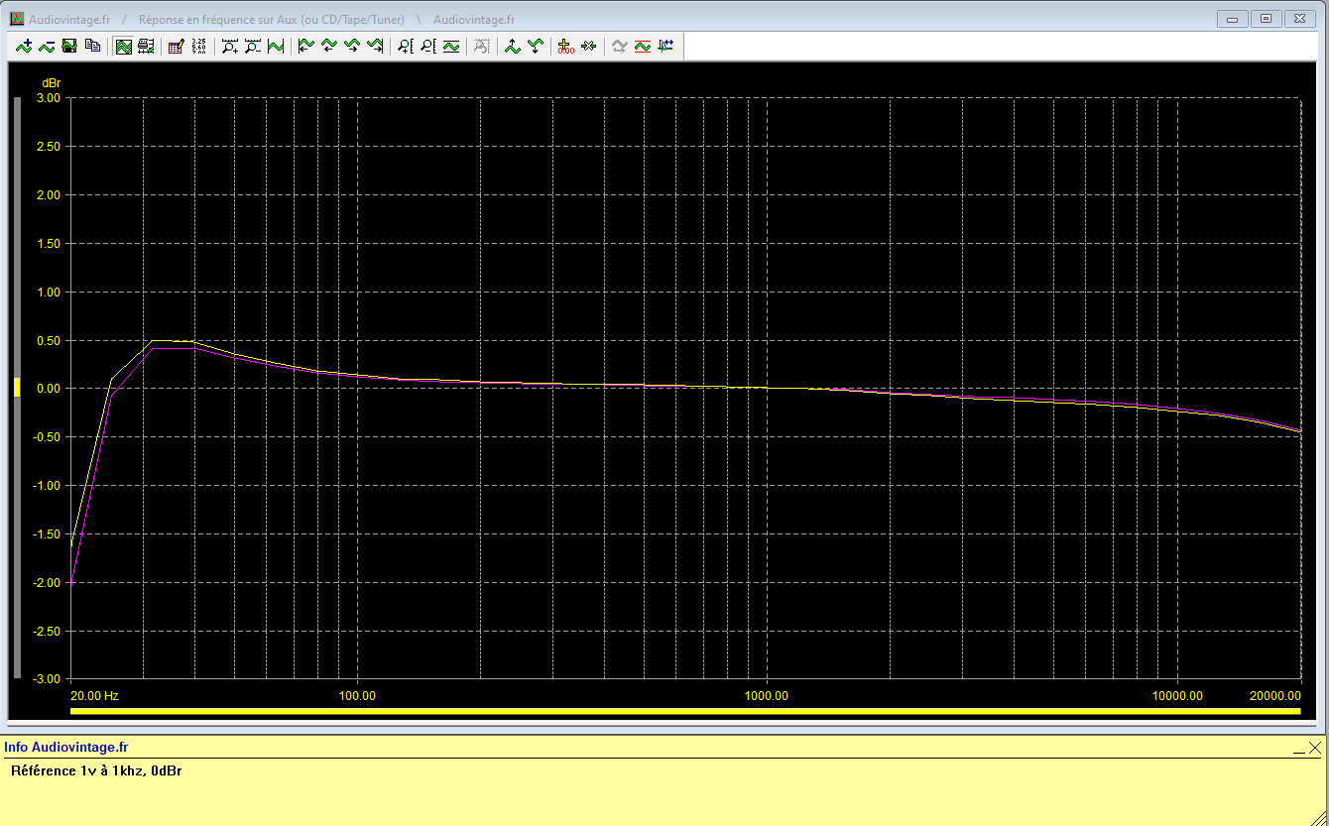Zoom out with the magnifier minus icon
Screen dimensions: 1329x826
tap(252, 46)
